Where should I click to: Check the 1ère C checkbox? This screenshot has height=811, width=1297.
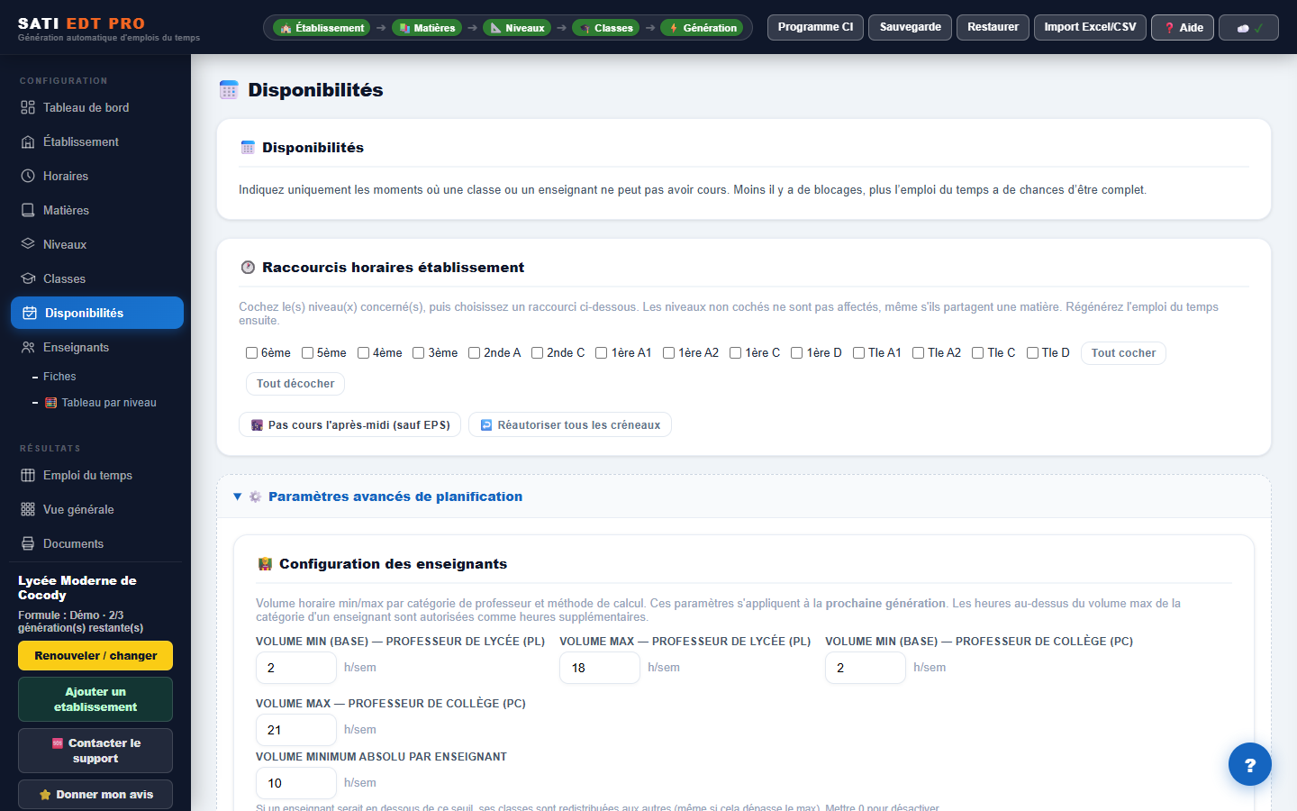click(736, 352)
